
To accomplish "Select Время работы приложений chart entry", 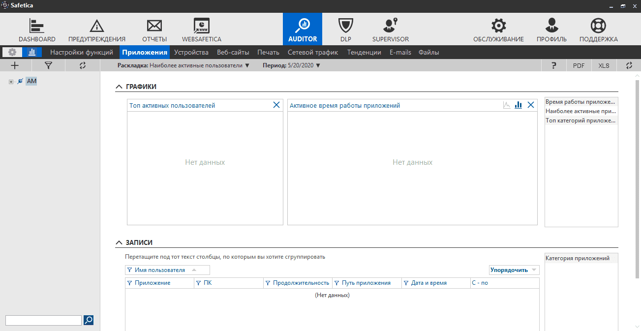I will (581, 102).
